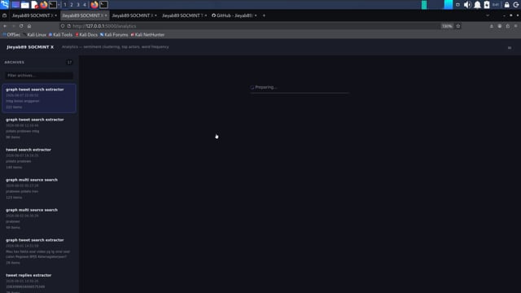
Task: Select the tweet replies extractor archive
Action: point(39,282)
